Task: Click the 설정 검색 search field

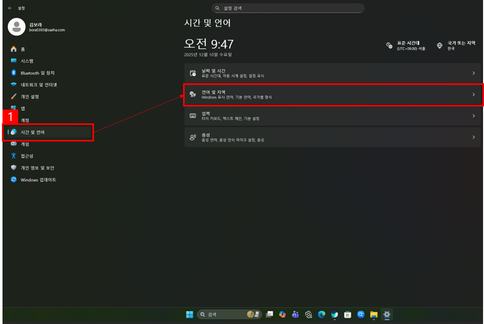Action: [x=288, y=8]
